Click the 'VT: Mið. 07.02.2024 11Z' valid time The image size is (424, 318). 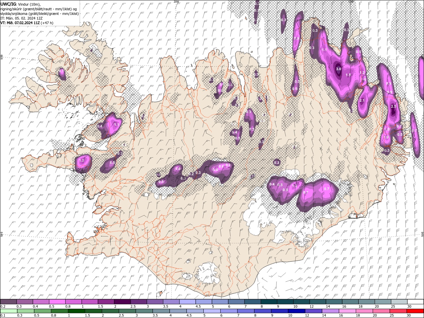coord(20,23)
